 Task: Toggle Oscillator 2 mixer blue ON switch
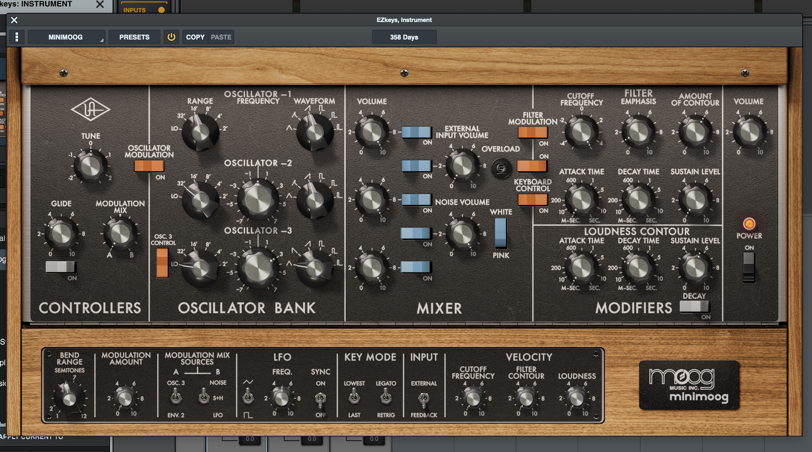416,199
